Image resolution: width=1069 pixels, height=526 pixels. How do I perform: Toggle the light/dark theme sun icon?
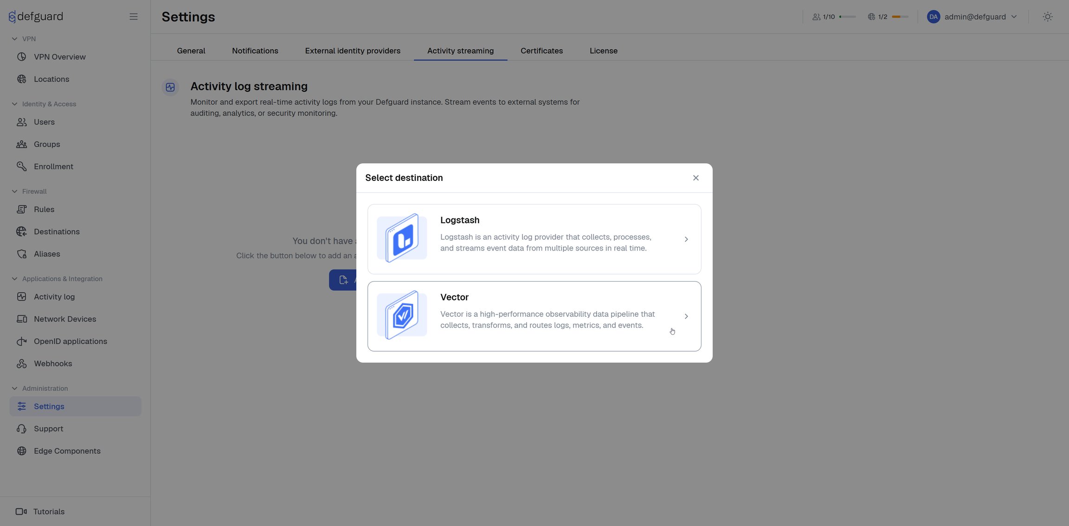point(1048,17)
